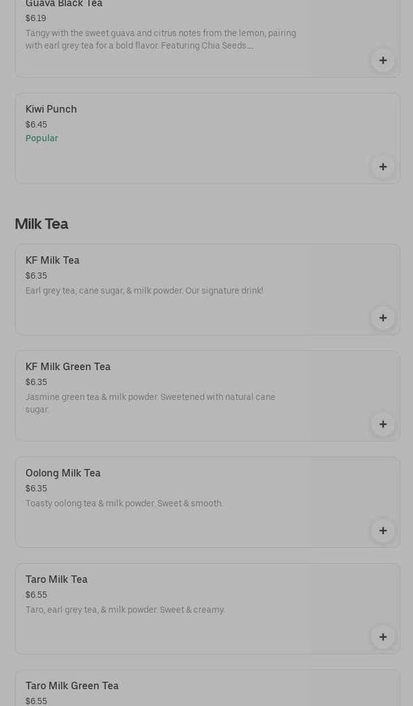
Task: Open KF Milk Tea item title
Action: [52, 260]
